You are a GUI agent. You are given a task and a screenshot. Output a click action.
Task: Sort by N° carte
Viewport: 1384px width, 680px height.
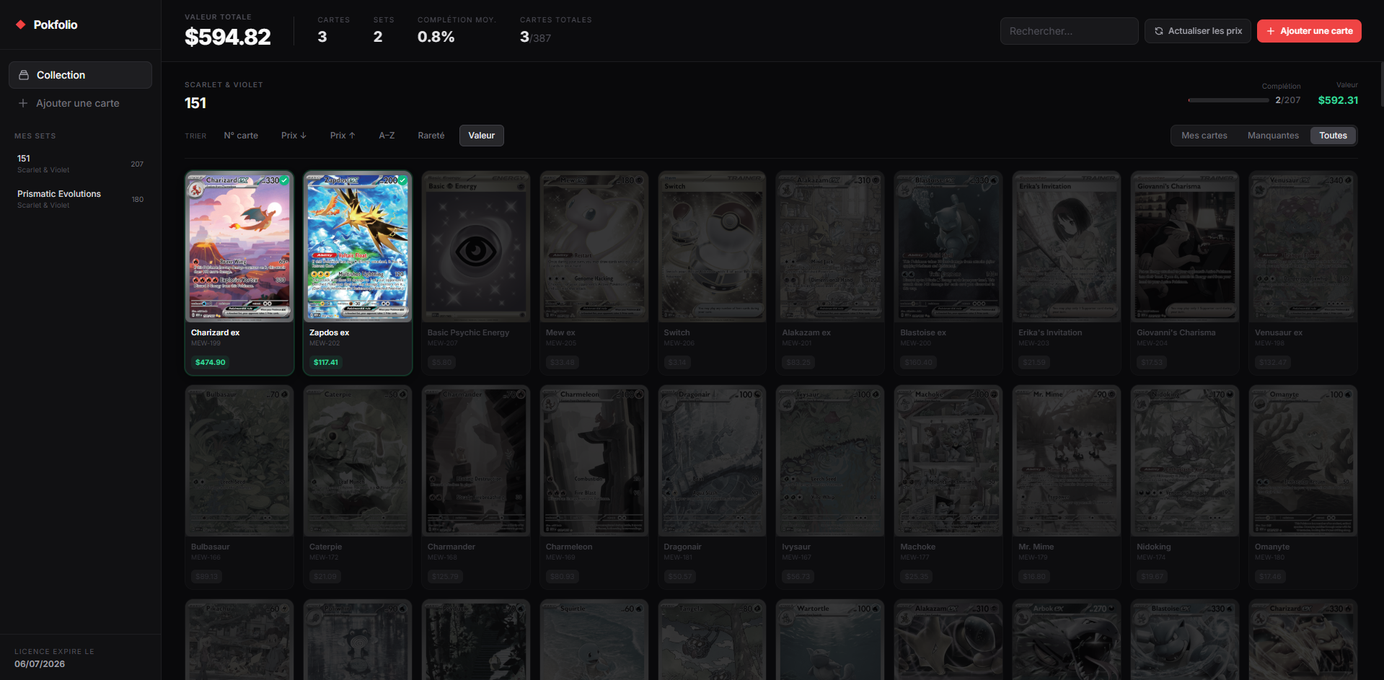pyautogui.click(x=241, y=136)
